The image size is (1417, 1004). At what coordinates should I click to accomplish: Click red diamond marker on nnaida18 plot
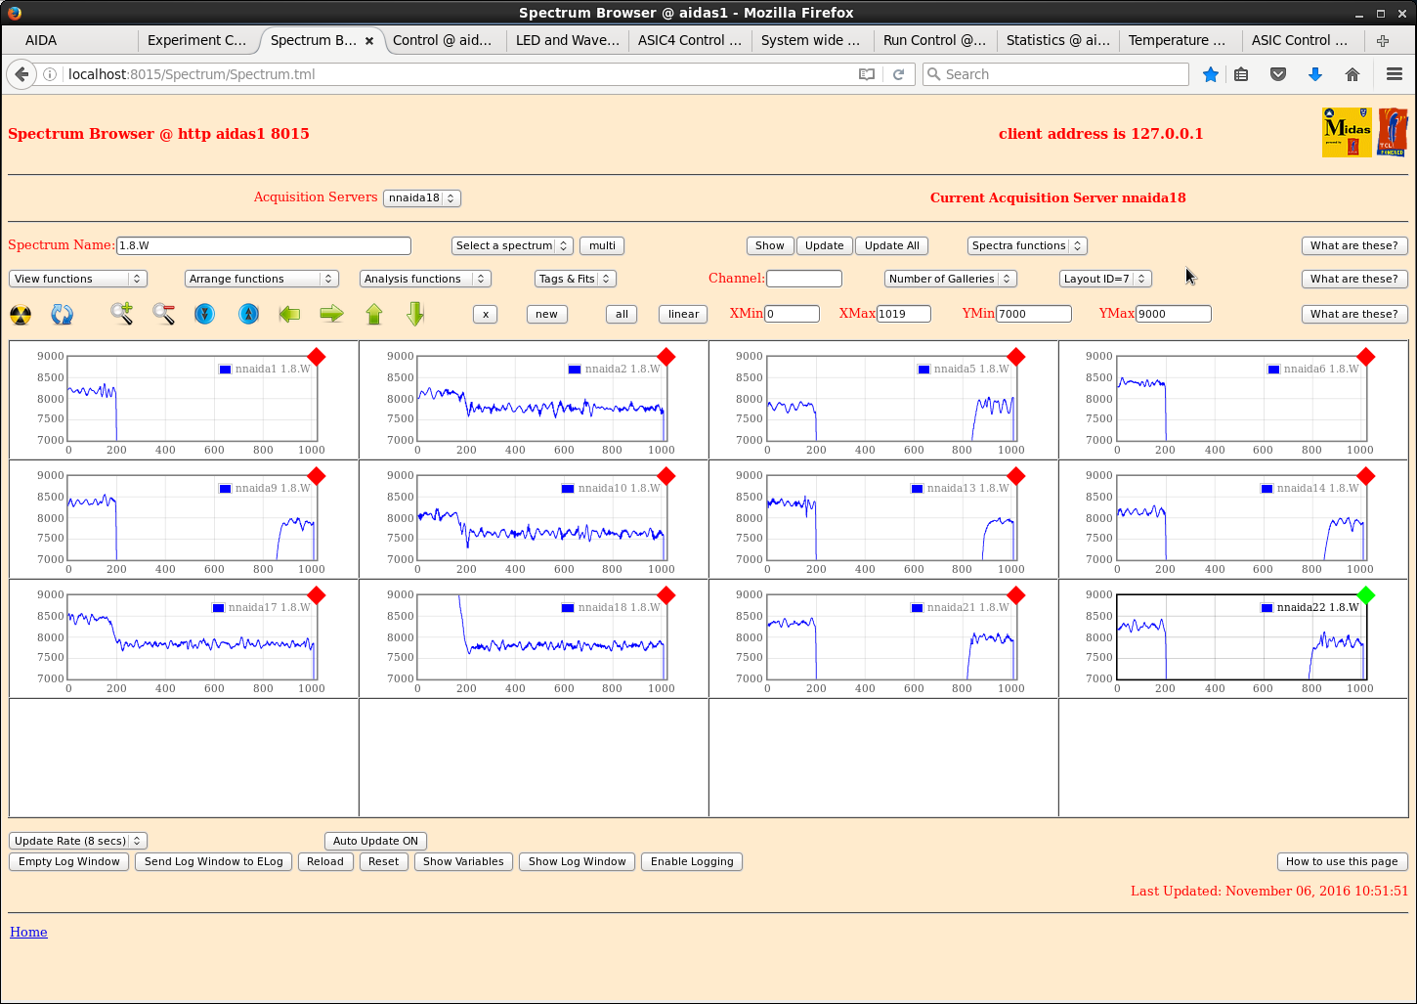click(x=666, y=595)
